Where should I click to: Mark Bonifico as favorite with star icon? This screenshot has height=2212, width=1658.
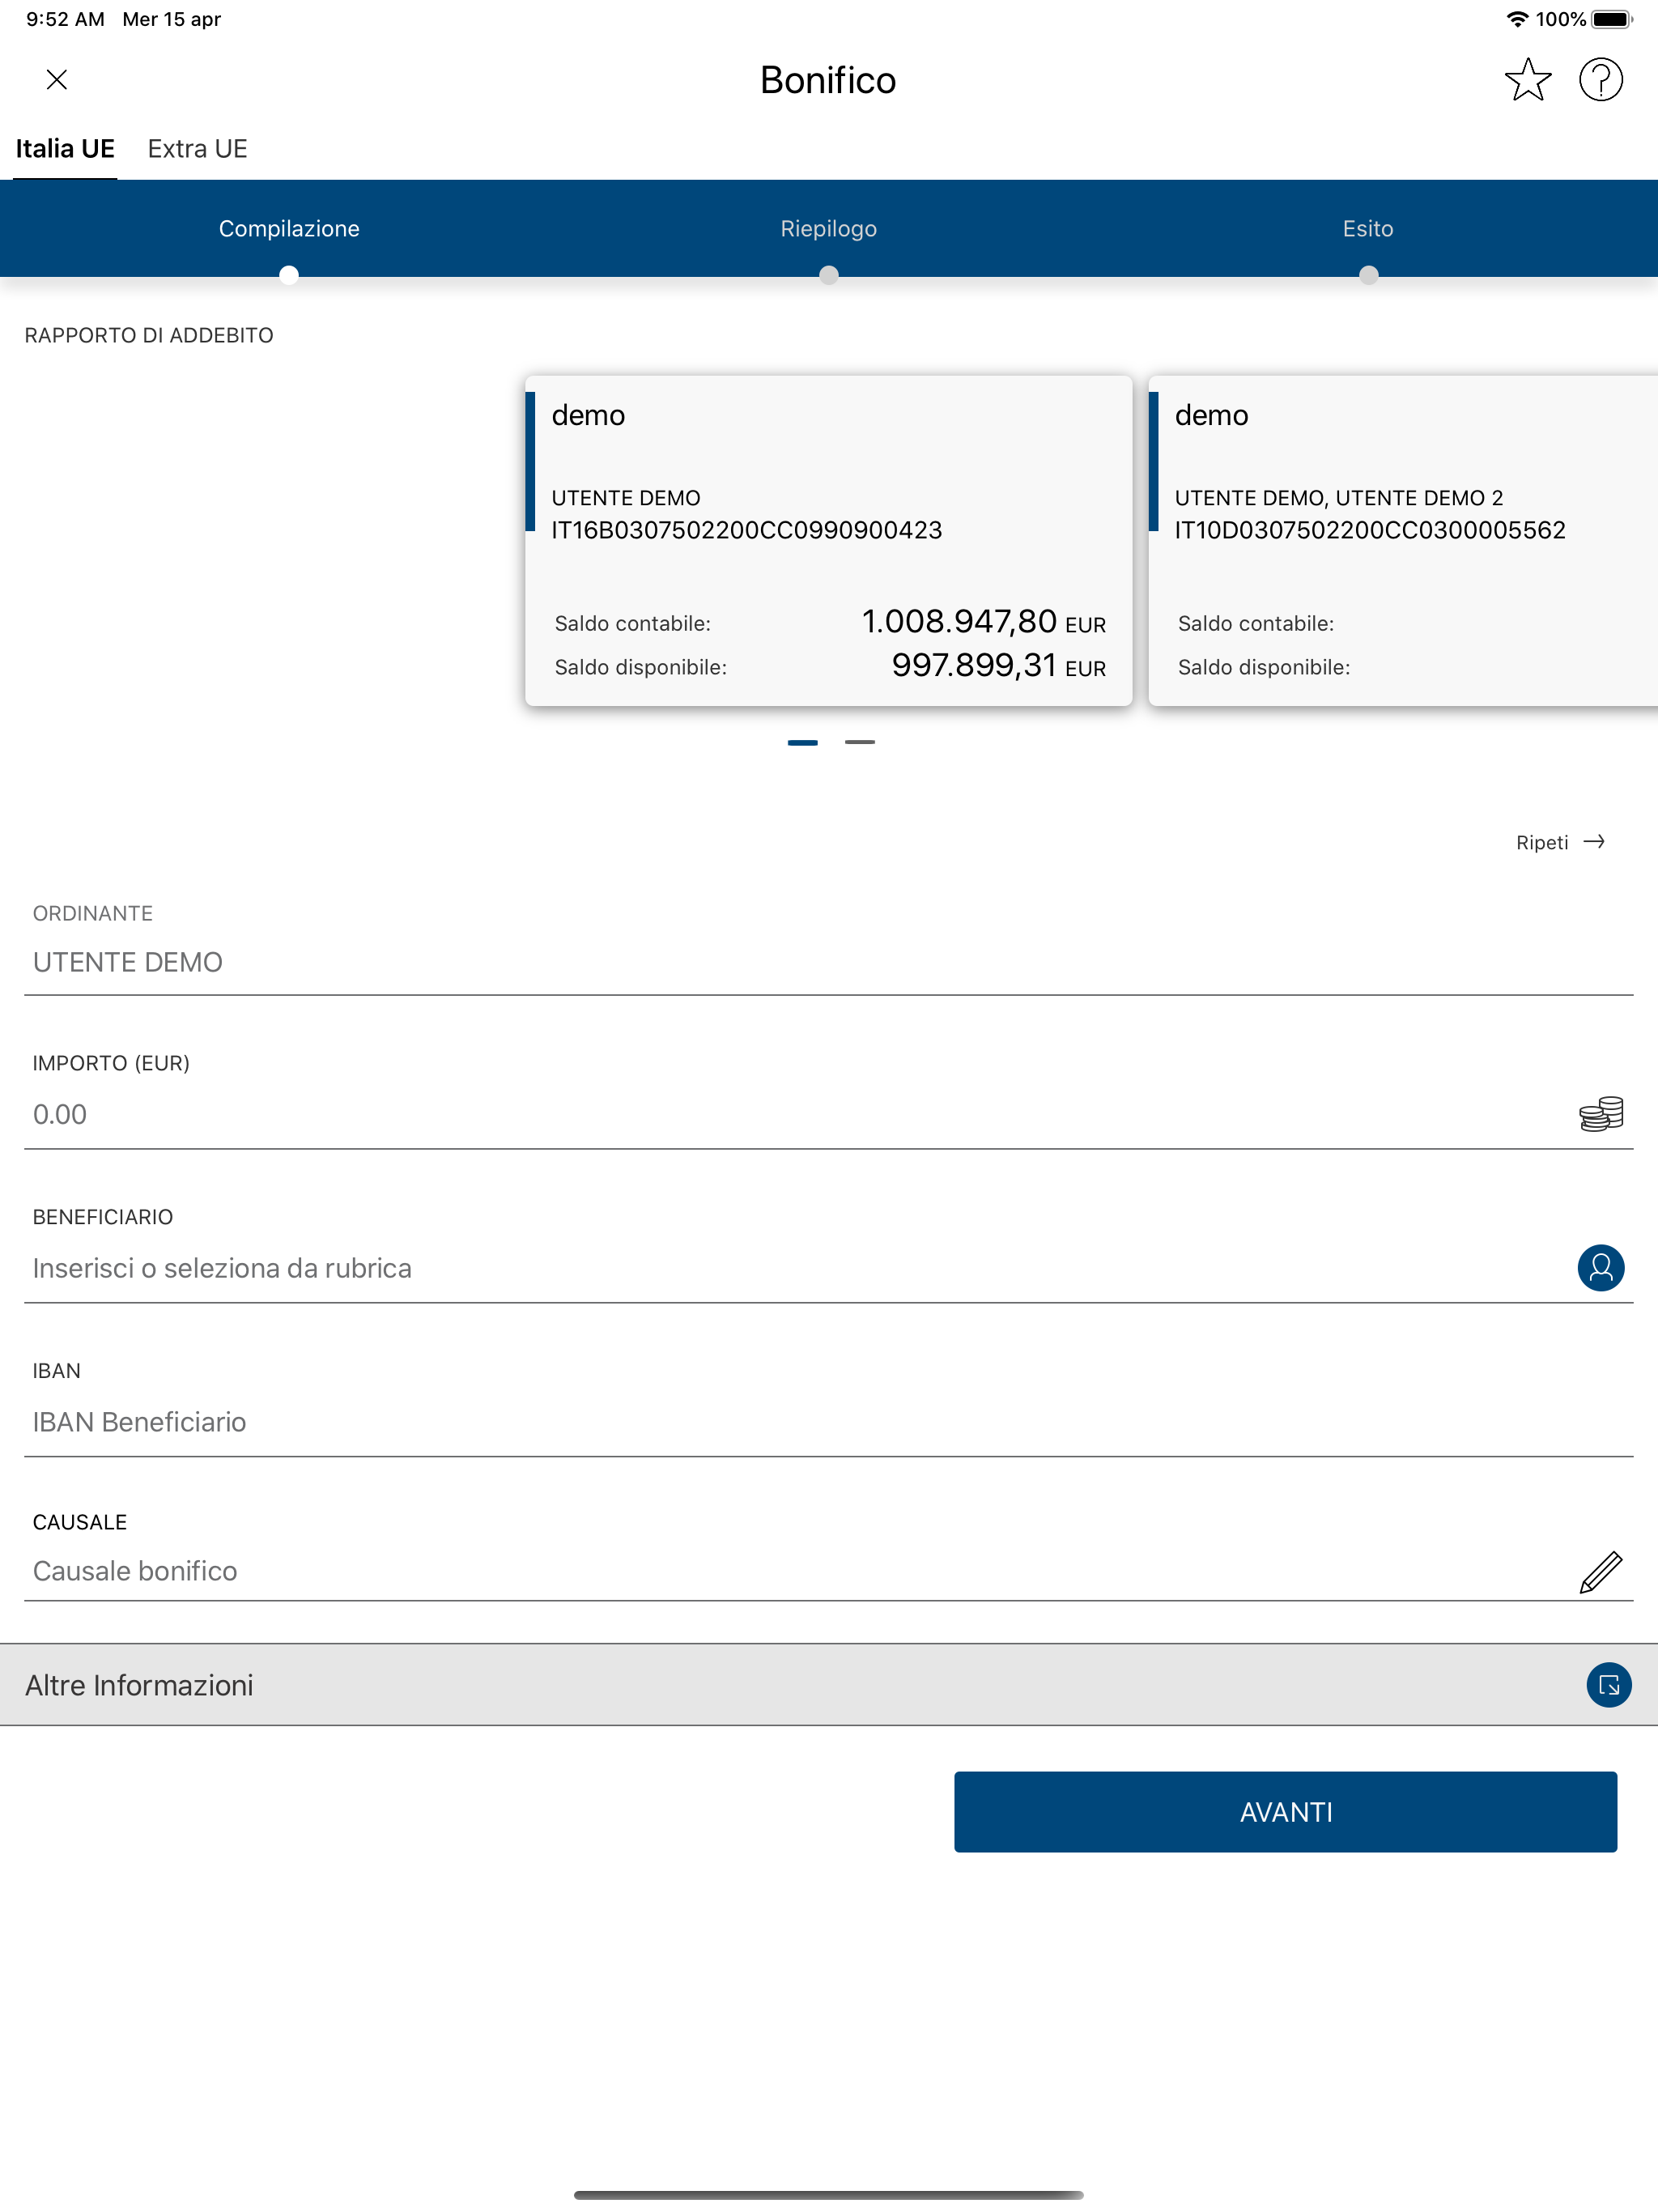tap(1528, 80)
